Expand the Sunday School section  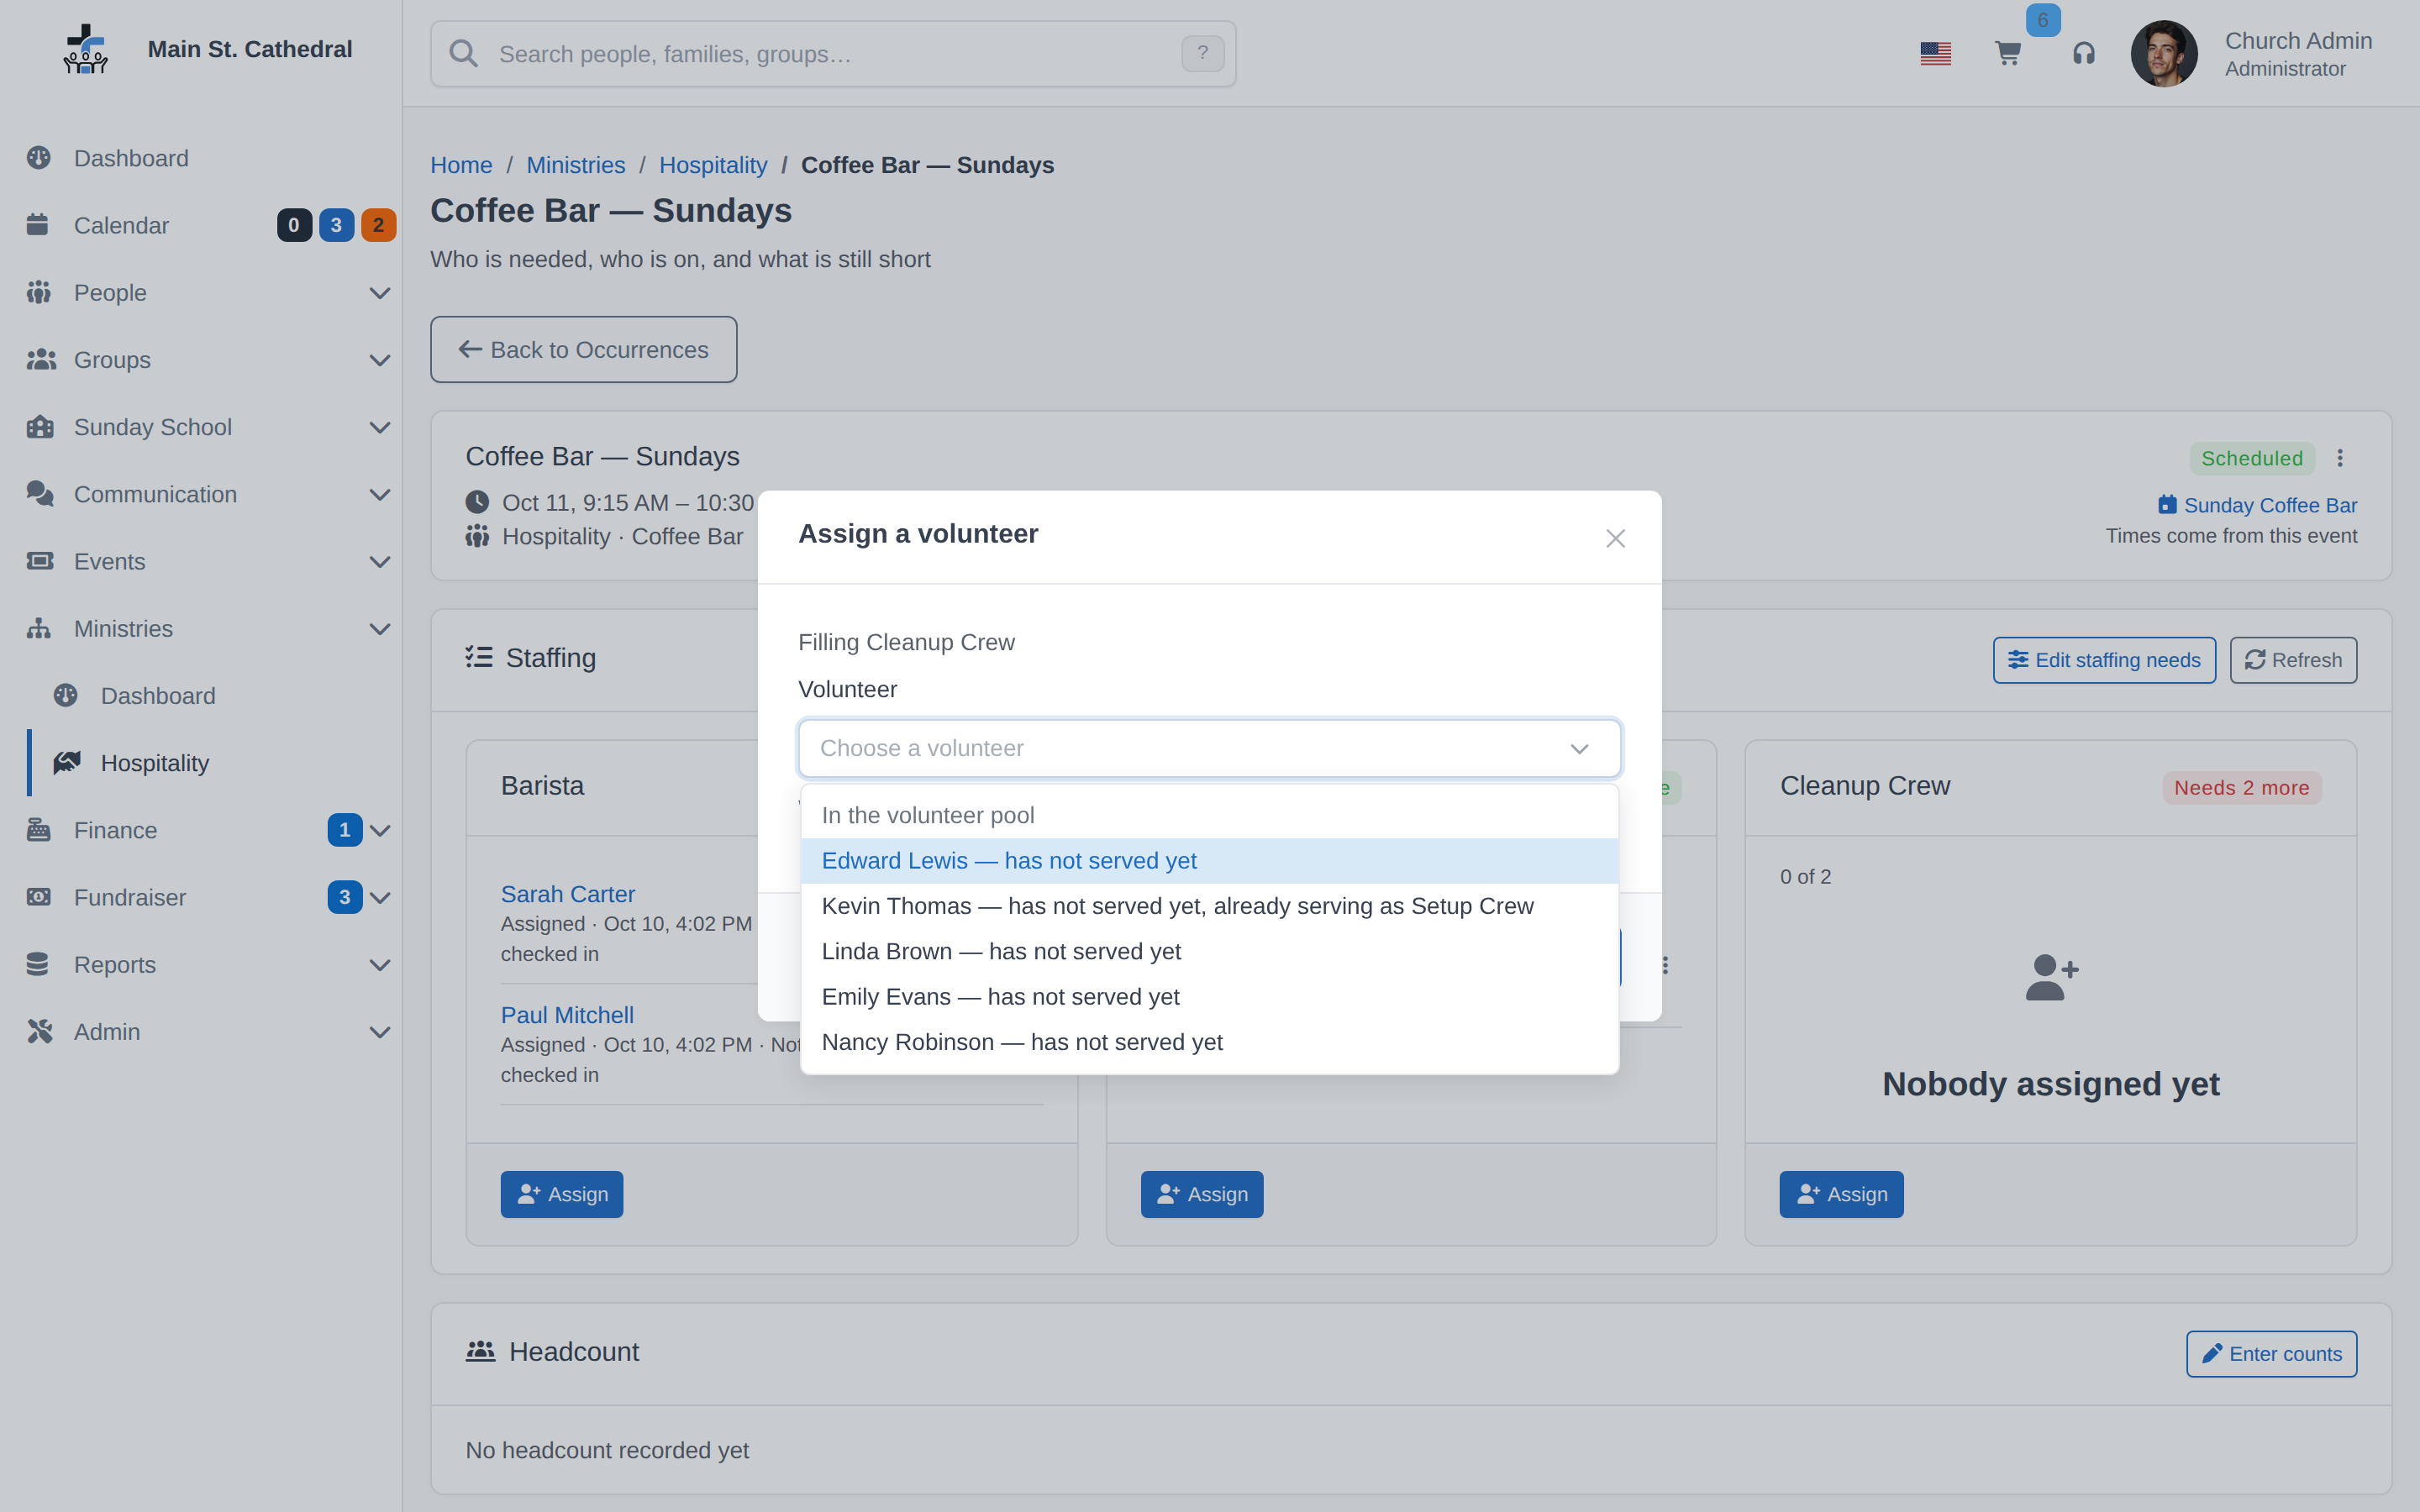tap(380, 427)
